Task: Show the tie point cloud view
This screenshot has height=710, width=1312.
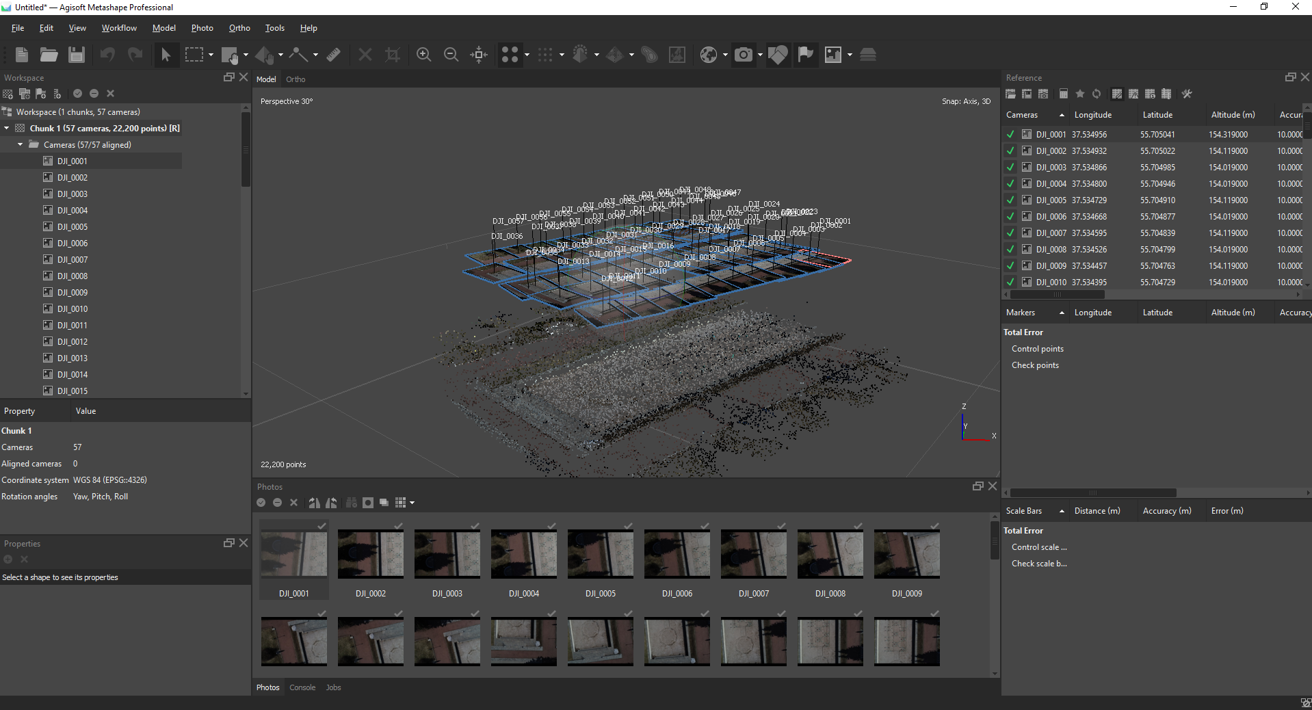Action: [x=510, y=55]
